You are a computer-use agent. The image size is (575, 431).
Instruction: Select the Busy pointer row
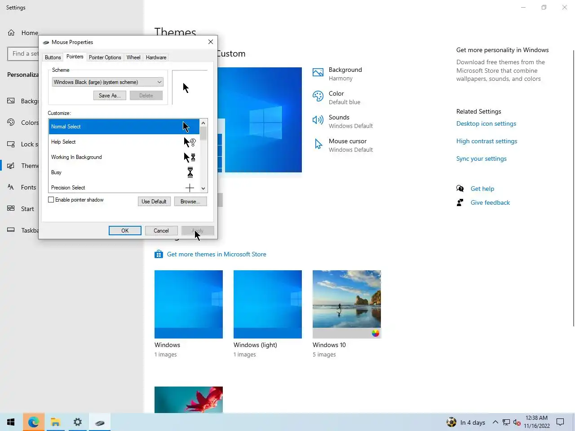tap(124, 172)
